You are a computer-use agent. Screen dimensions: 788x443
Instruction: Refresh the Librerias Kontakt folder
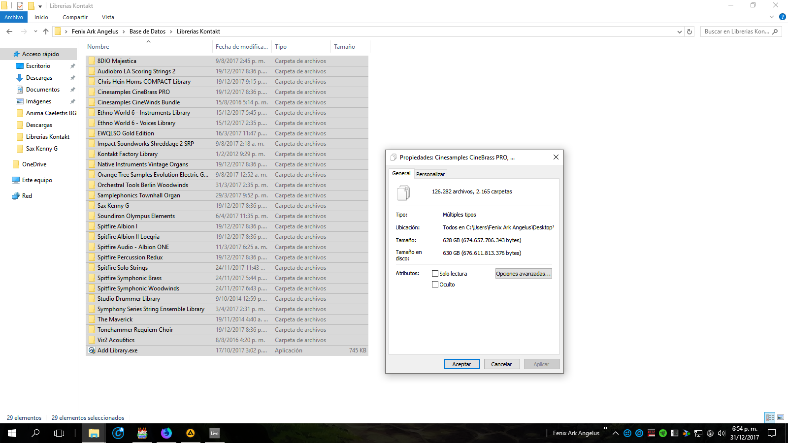pyautogui.click(x=689, y=32)
